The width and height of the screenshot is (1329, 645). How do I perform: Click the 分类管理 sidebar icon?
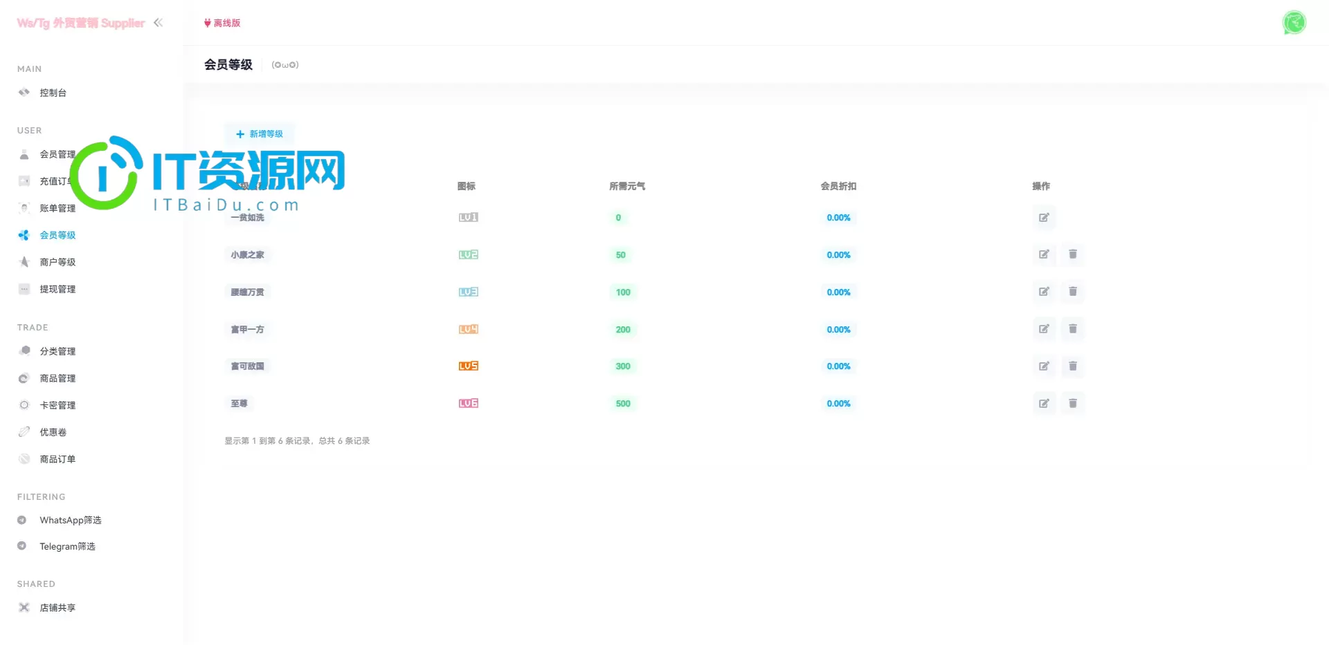click(x=24, y=350)
